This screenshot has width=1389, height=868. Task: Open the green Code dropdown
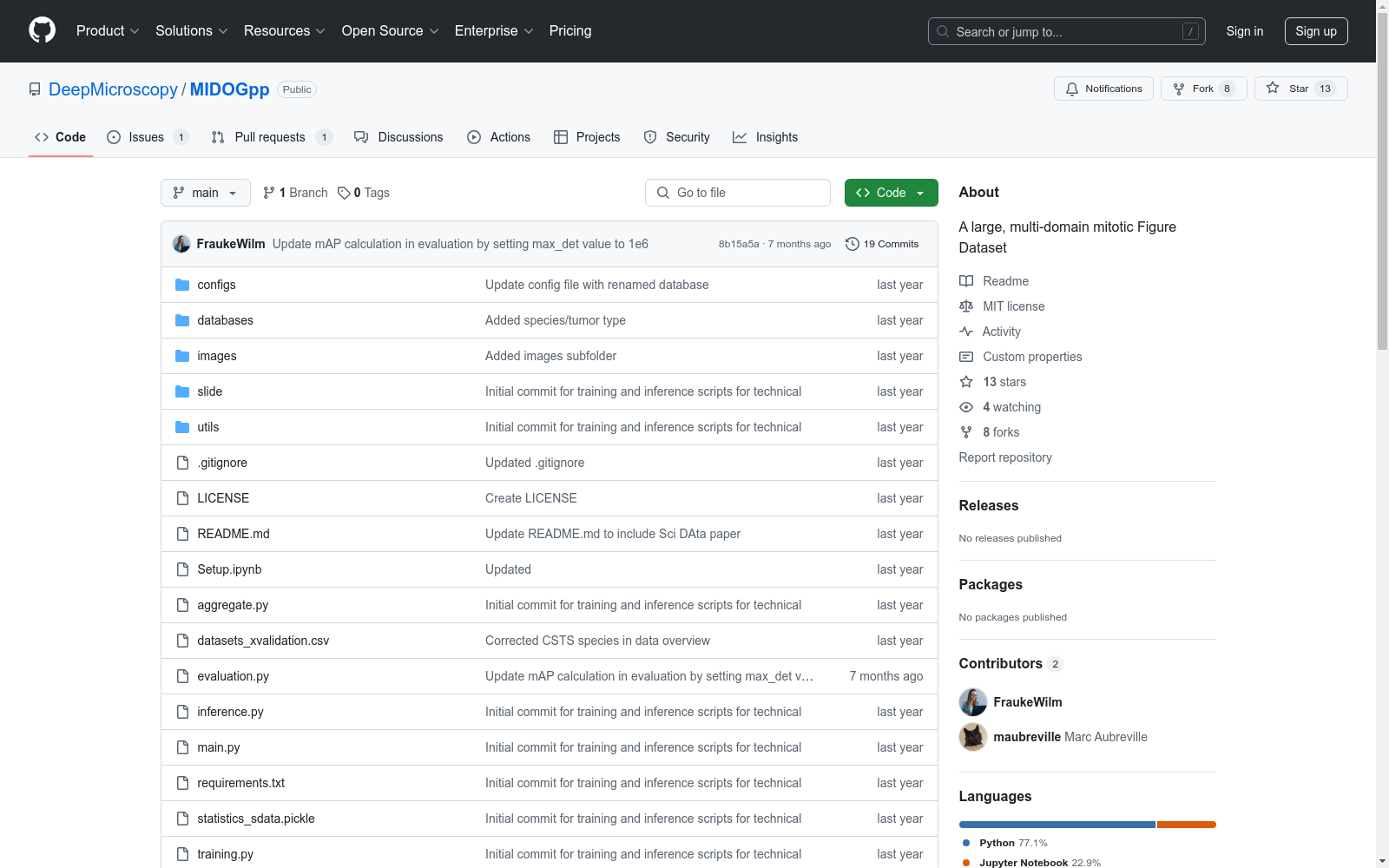(891, 193)
